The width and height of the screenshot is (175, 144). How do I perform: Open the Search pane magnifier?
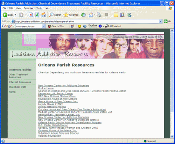(55, 15)
